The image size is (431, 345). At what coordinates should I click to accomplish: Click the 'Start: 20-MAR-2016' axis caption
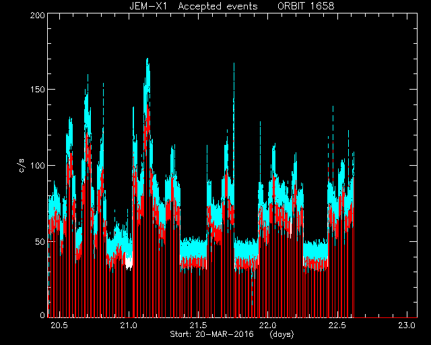212,334
